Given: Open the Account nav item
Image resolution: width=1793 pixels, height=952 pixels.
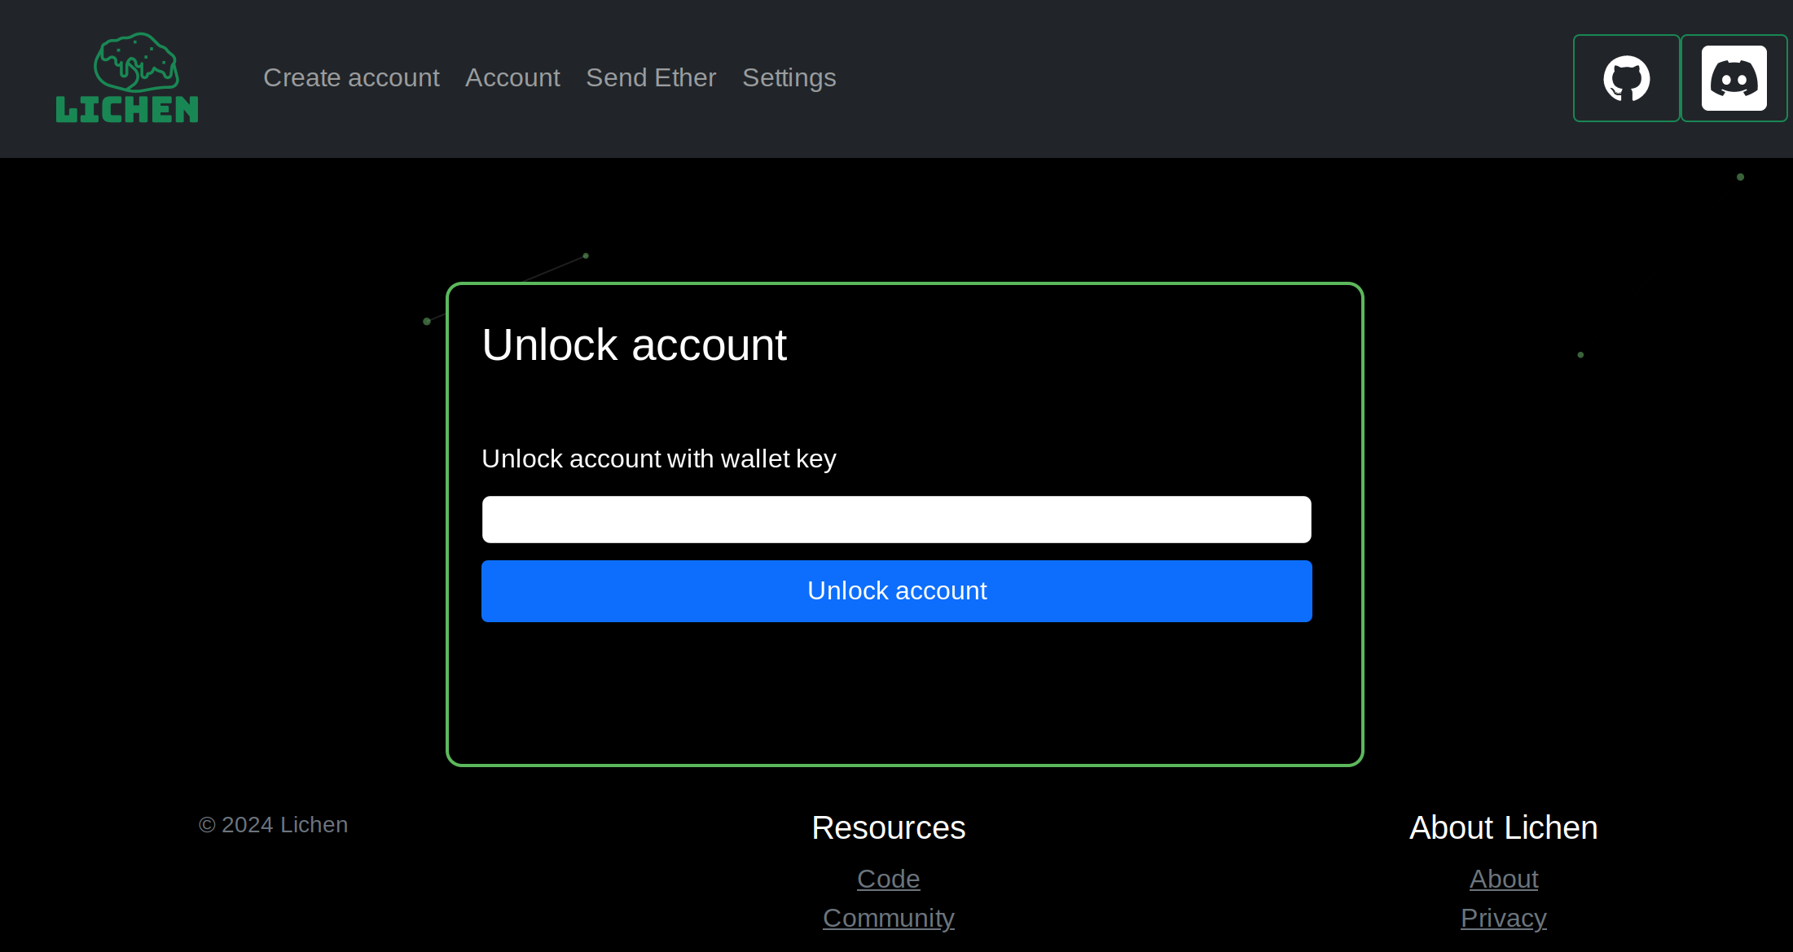Looking at the screenshot, I should coord(512,78).
